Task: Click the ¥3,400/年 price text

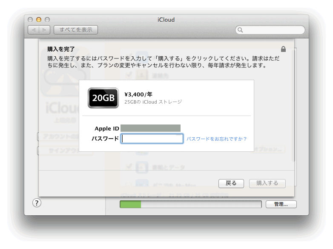Action: (138, 94)
